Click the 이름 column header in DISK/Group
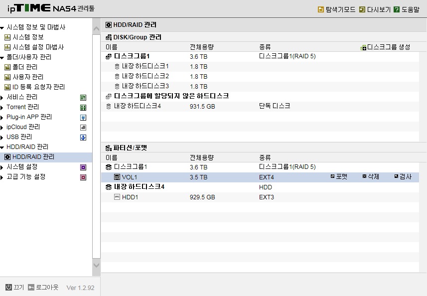The height and width of the screenshot is (296, 427). coord(112,47)
